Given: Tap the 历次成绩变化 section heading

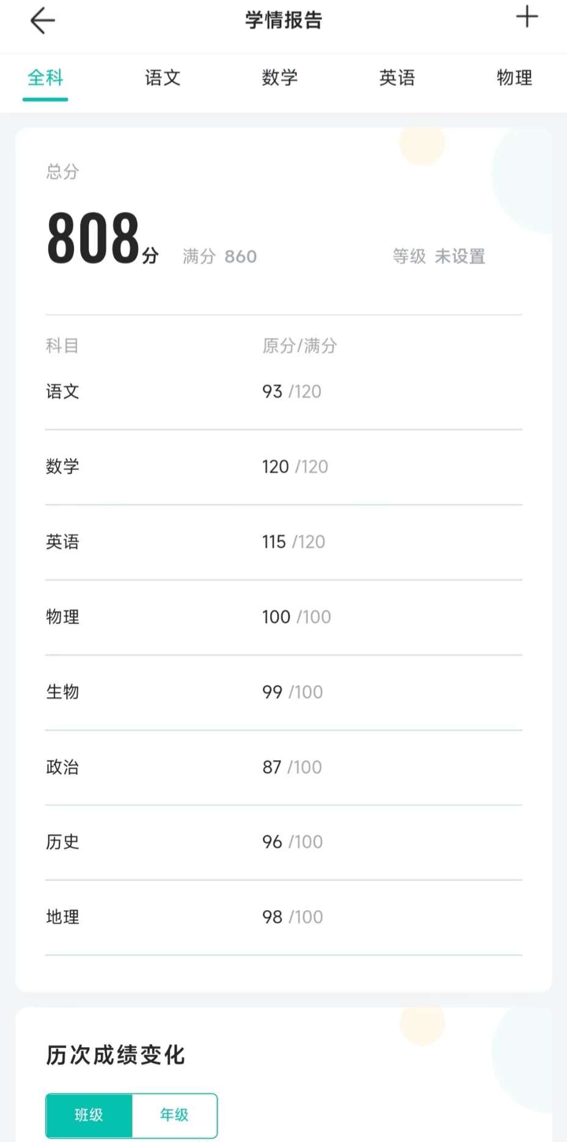Looking at the screenshot, I should (x=115, y=1055).
